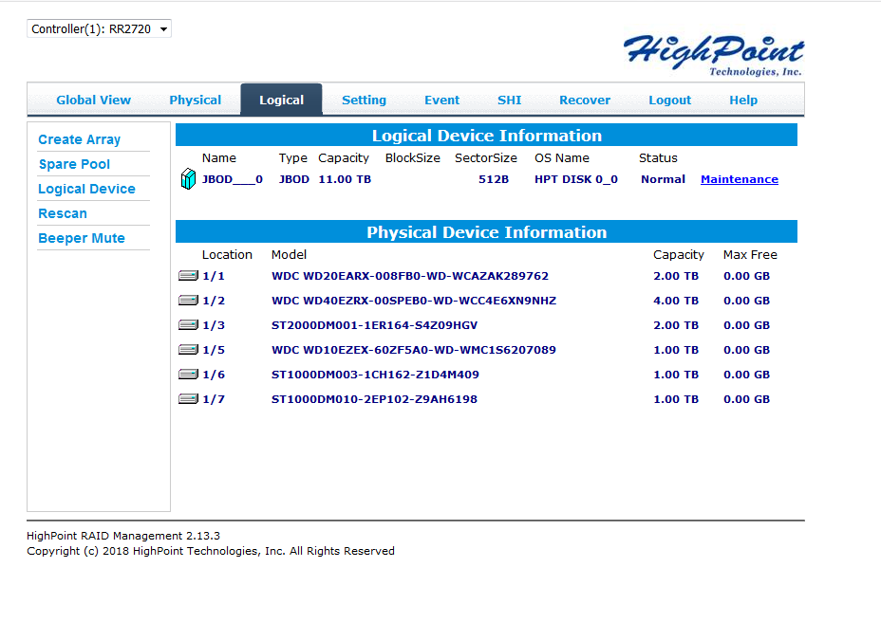This screenshot has height=641, width=881.
Task: Click model WDC WD10EZEX-60ZF5A0-WD-WMC1S6207089
Action: click(x=414, y=350)
